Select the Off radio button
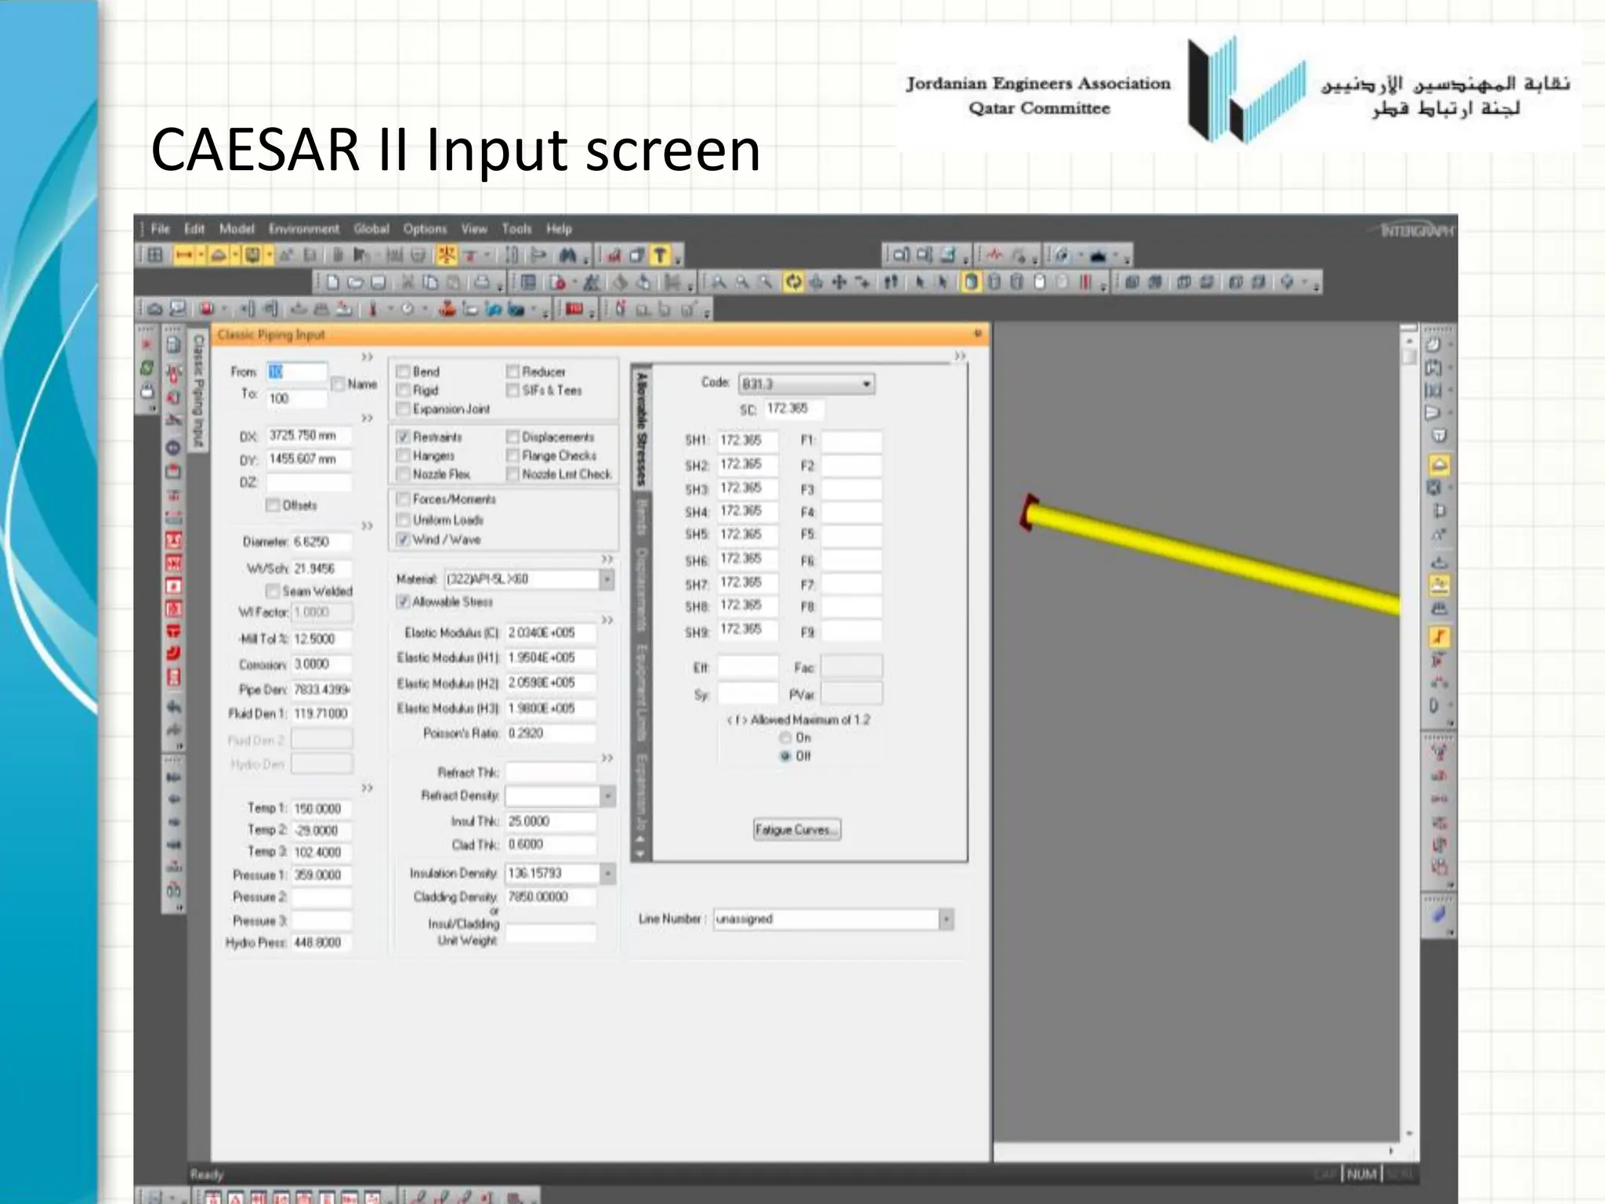 coord(784,756)
